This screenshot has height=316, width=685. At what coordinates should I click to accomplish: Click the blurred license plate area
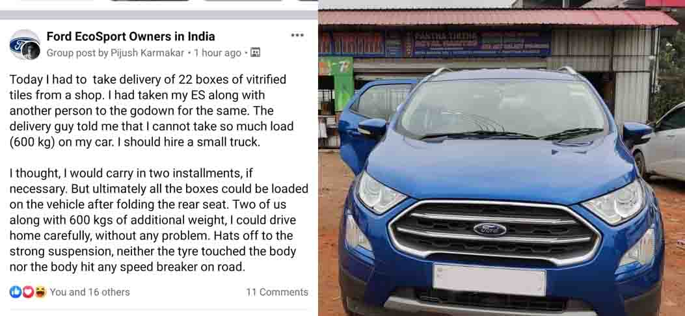coord(489,280)
